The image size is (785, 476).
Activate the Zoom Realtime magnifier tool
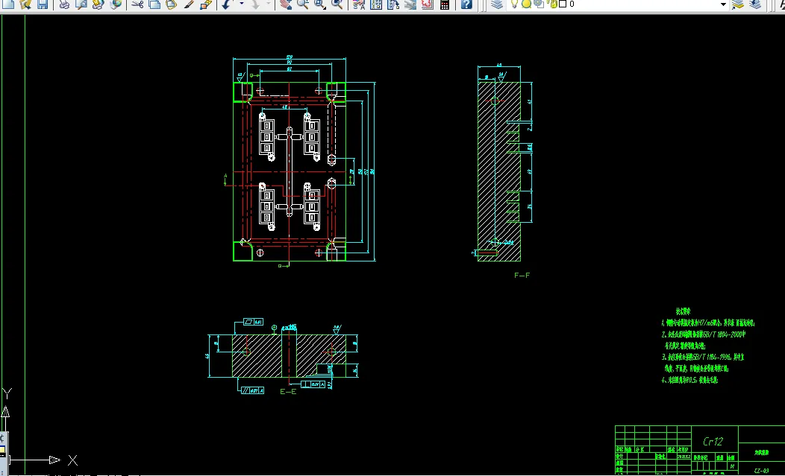pos(303,4)
